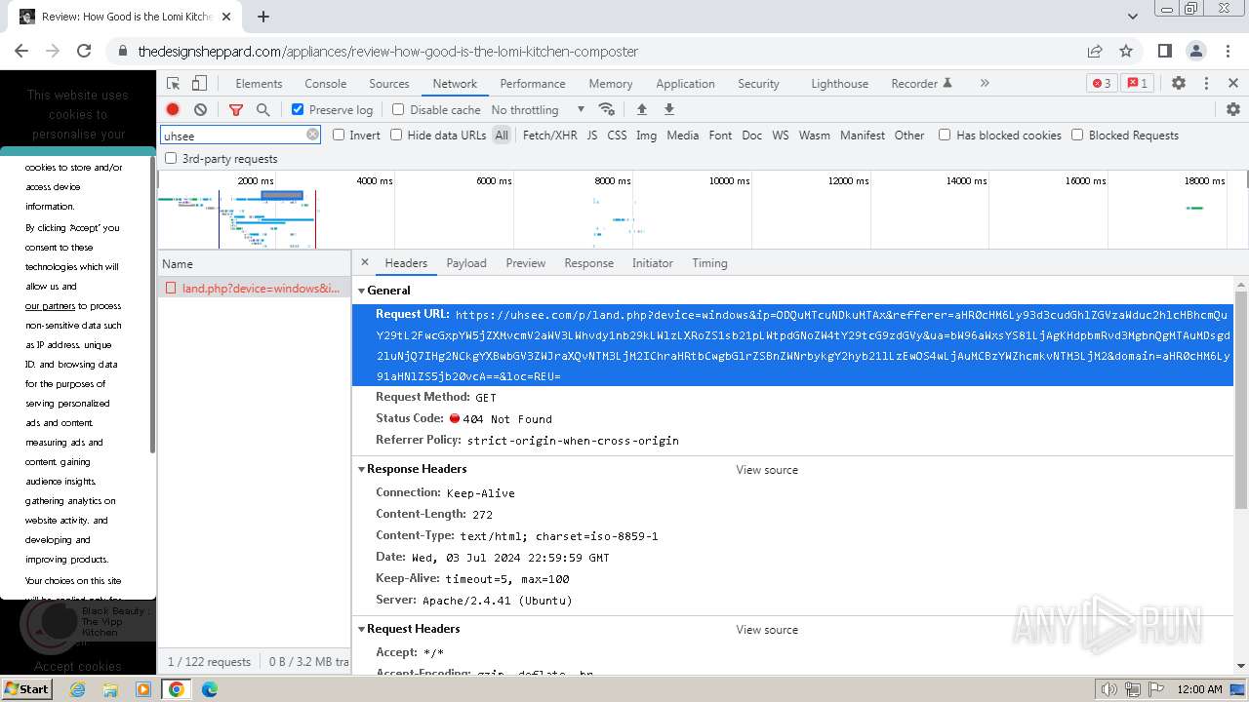Screen dimensions: 1249x702
Task: Toggle browser side panel icon
Action: [x=1164, y=51]
